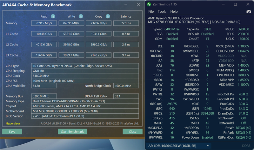Click the Capacity value 32GB
Screen dimensions: 254x150
[207, 29]
